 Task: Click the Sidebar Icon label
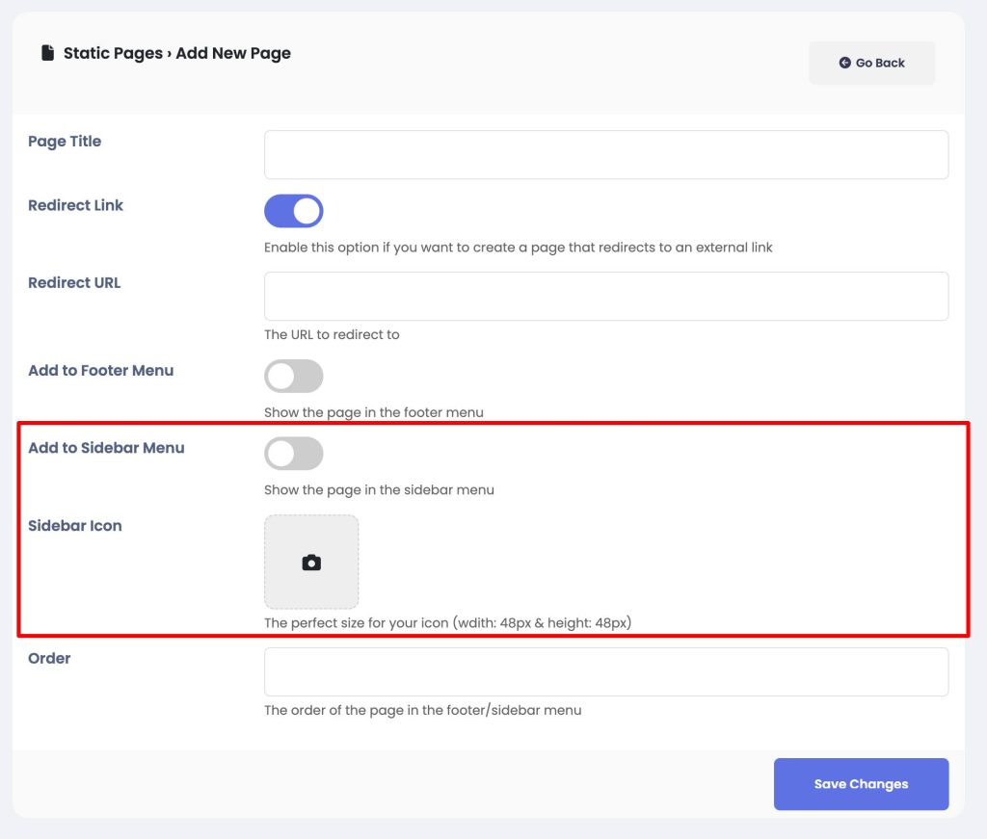[75, 526]
